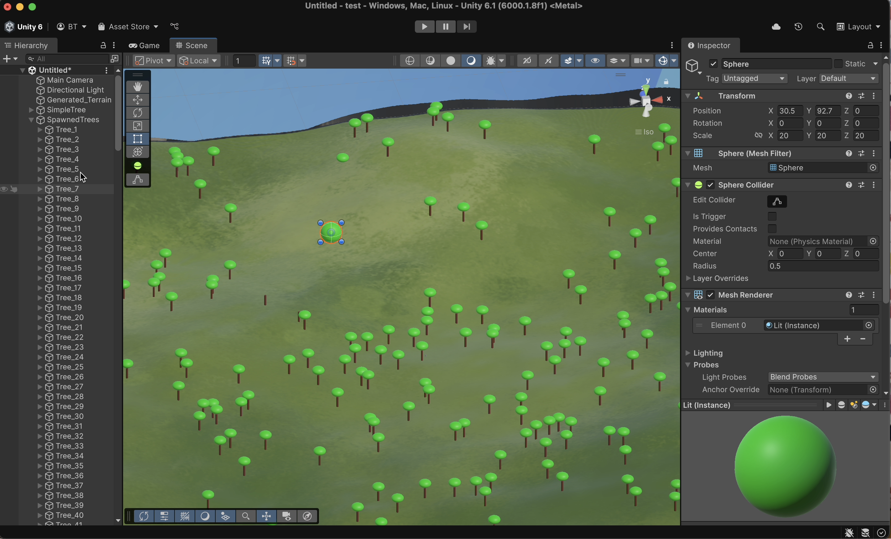Select the Hand view tool
Viewport: 891px width, 539px height.
pos(137,87)
